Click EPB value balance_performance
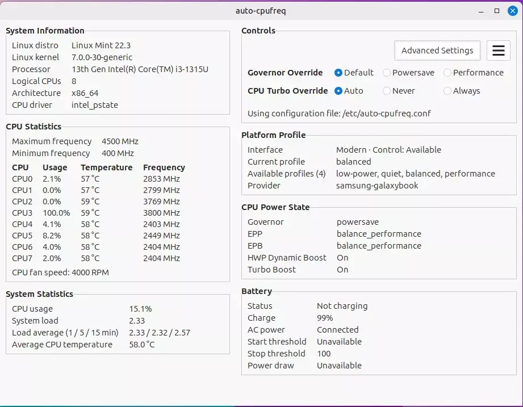 [379, 246]
